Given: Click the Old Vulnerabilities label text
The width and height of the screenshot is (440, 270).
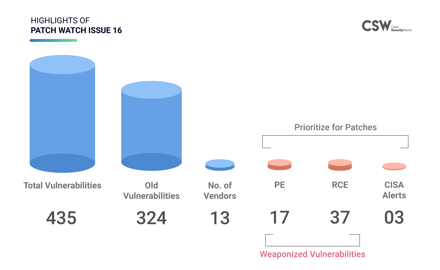Looking at the screenshot, I should [x=152, y=191].
